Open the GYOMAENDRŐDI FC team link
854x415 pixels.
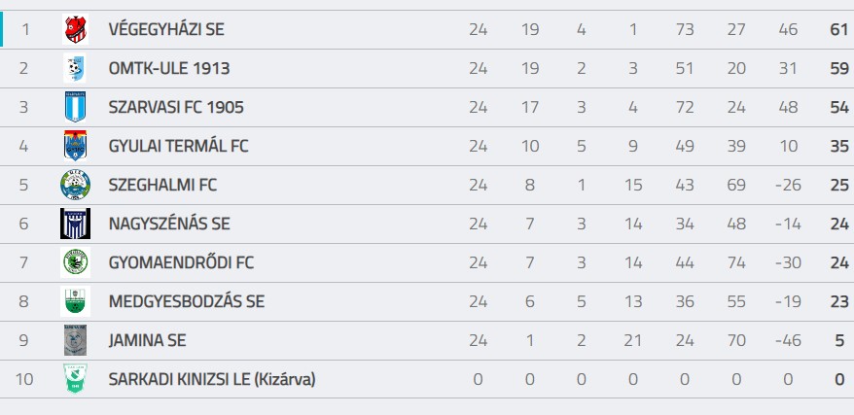181,262
